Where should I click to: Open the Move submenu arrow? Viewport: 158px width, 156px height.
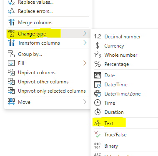[85, 102]
